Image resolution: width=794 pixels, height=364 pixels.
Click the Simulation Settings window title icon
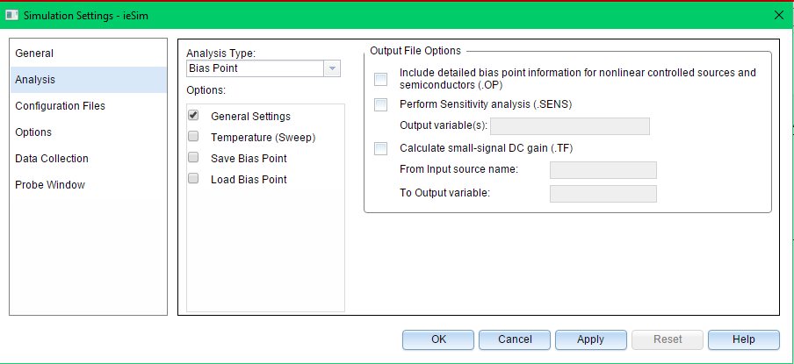coord(11,15)
